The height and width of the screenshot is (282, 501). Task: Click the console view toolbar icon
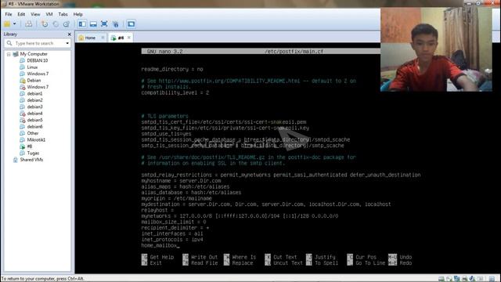coord(131,24)
